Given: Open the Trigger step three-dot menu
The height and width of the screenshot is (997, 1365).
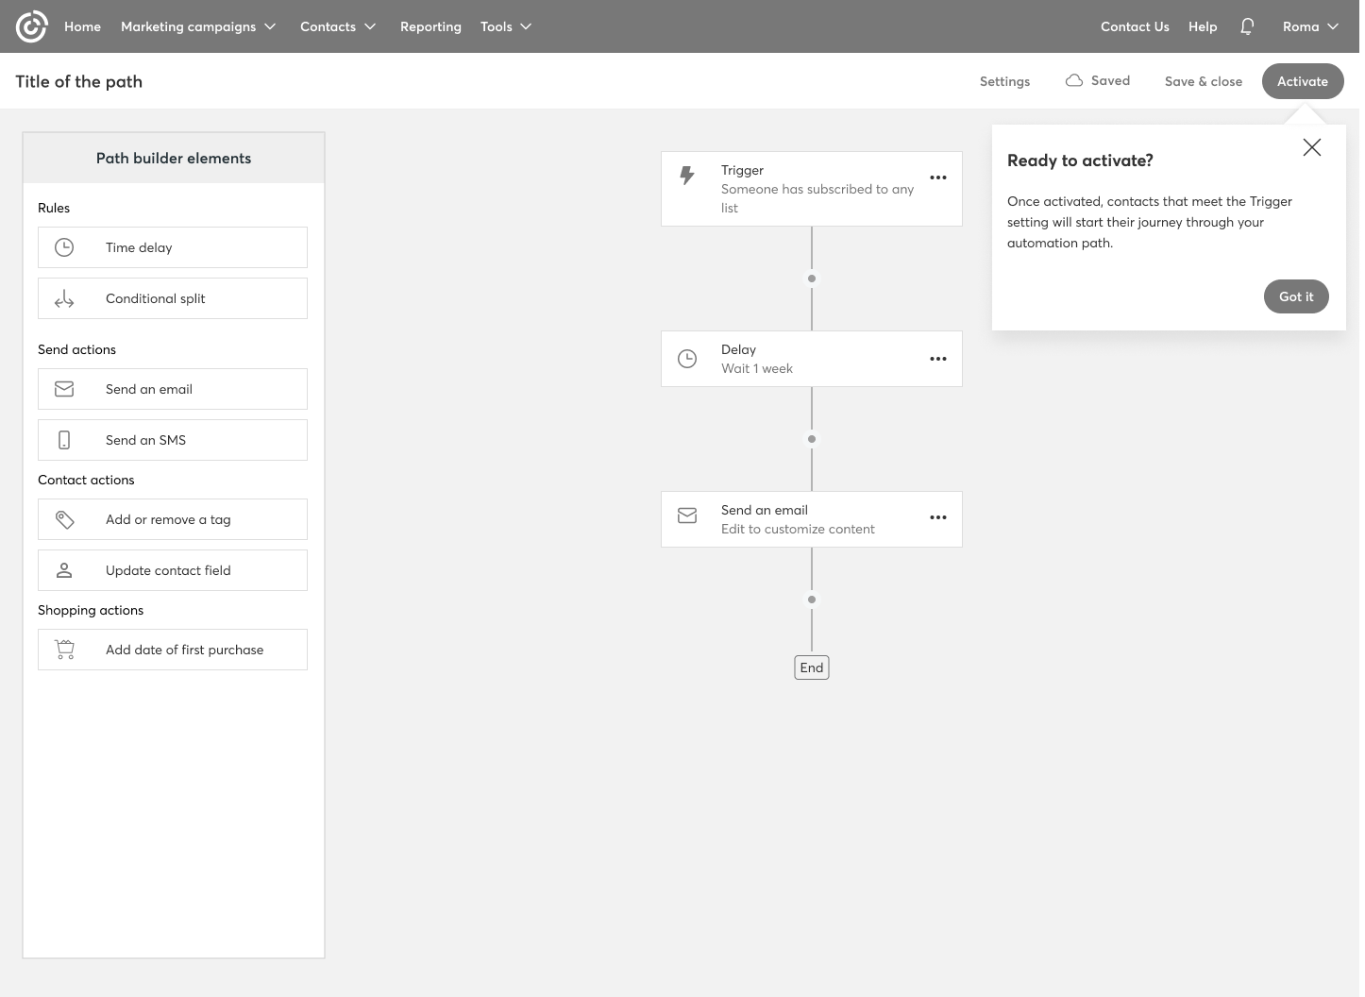Looking at the screenshot, I should 937,177.
